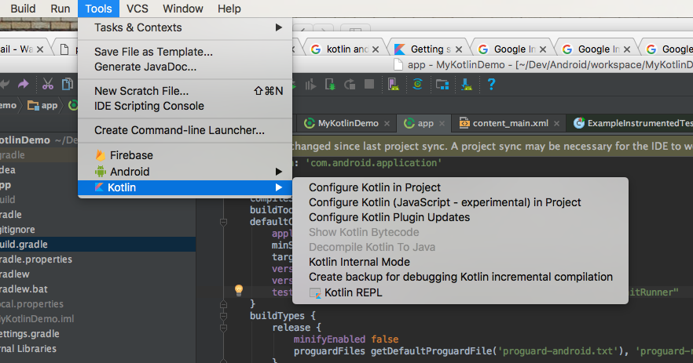Expand the Kotlin submenu arrow
Image resolution: width=693 pixels, height=363 pixels.
278,187
